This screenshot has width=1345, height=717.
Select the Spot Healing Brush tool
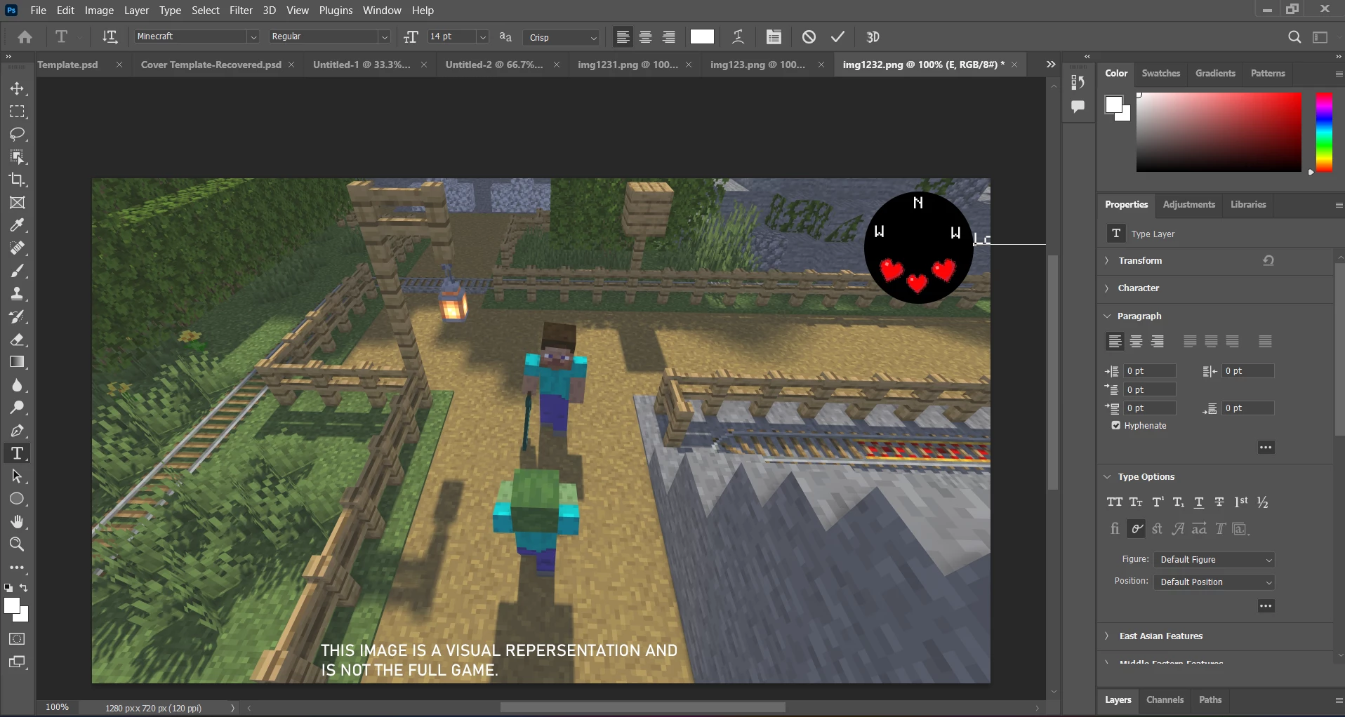(18, 248)
